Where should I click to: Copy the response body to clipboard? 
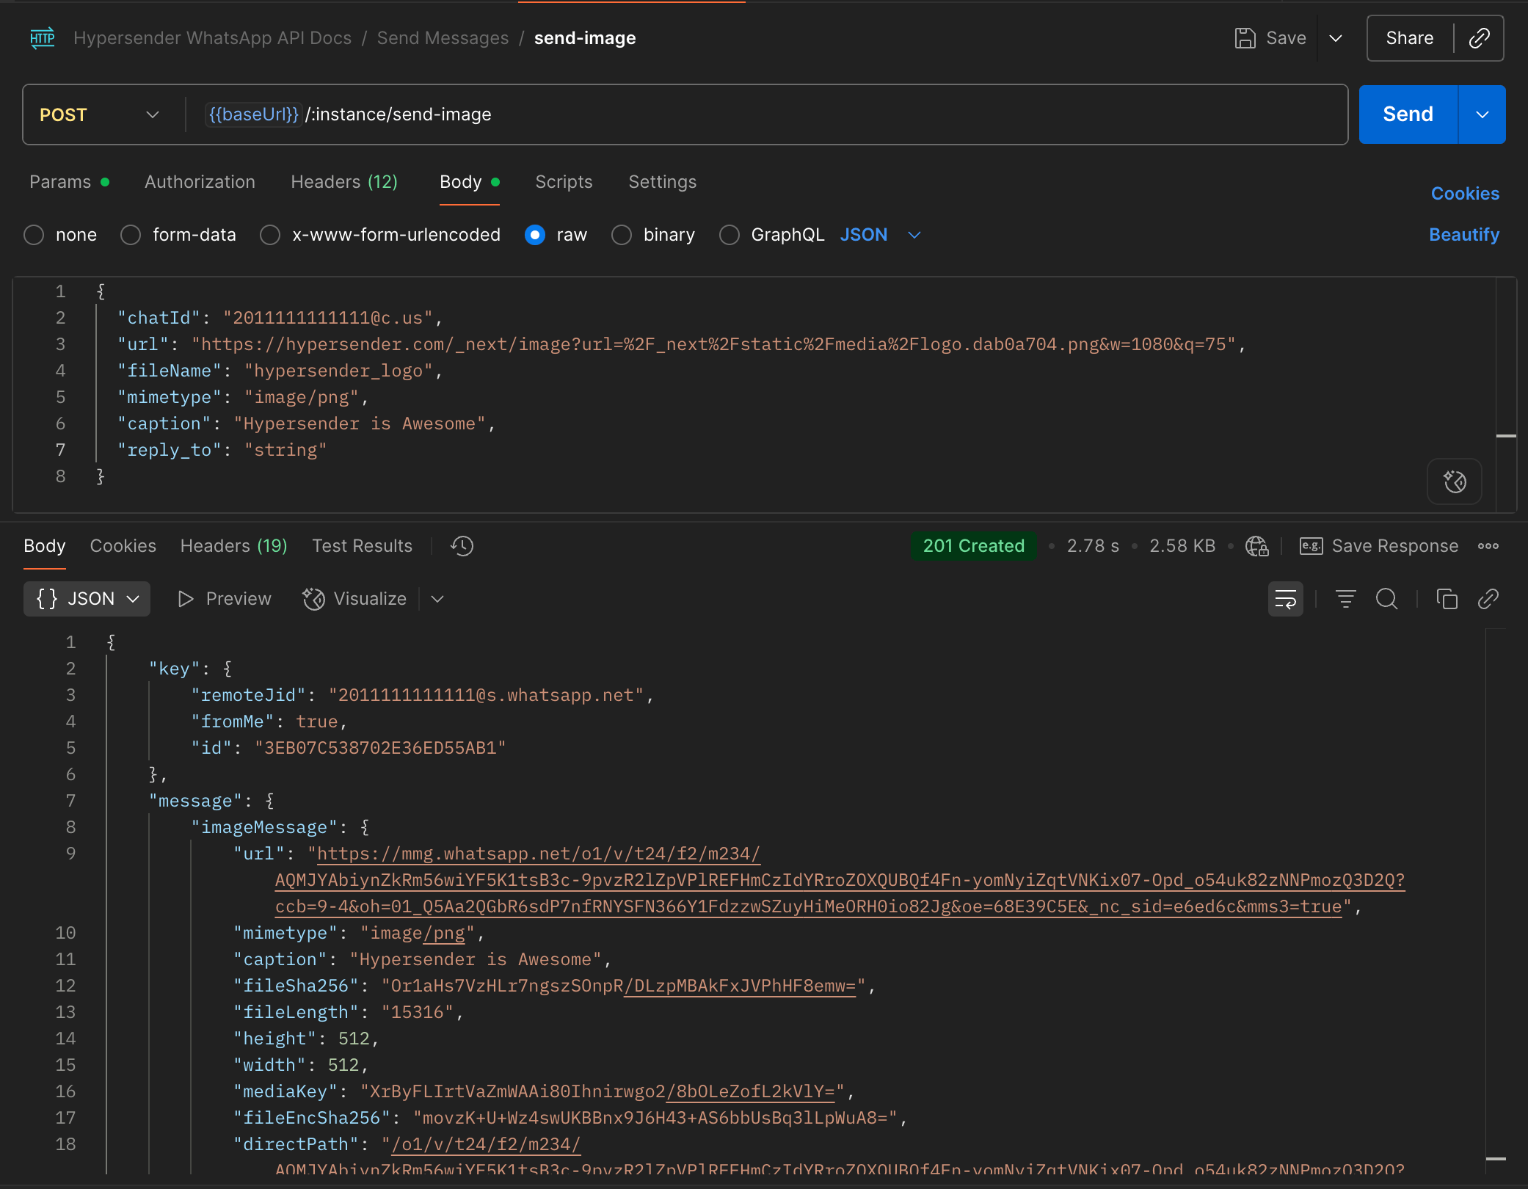coord(1447,600)
